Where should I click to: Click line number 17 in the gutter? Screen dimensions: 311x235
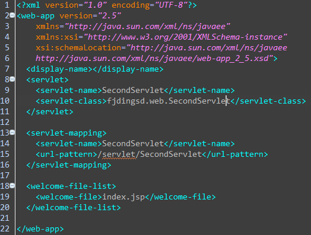pos(5,176)
